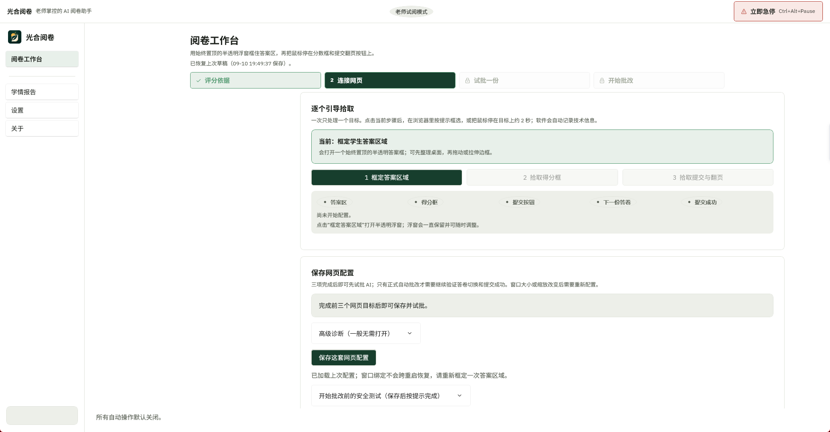Click 保存这套网页配置 button
The width and height of the screenshot is (830, 432).
pyautogui.click(x=344, y=358)
